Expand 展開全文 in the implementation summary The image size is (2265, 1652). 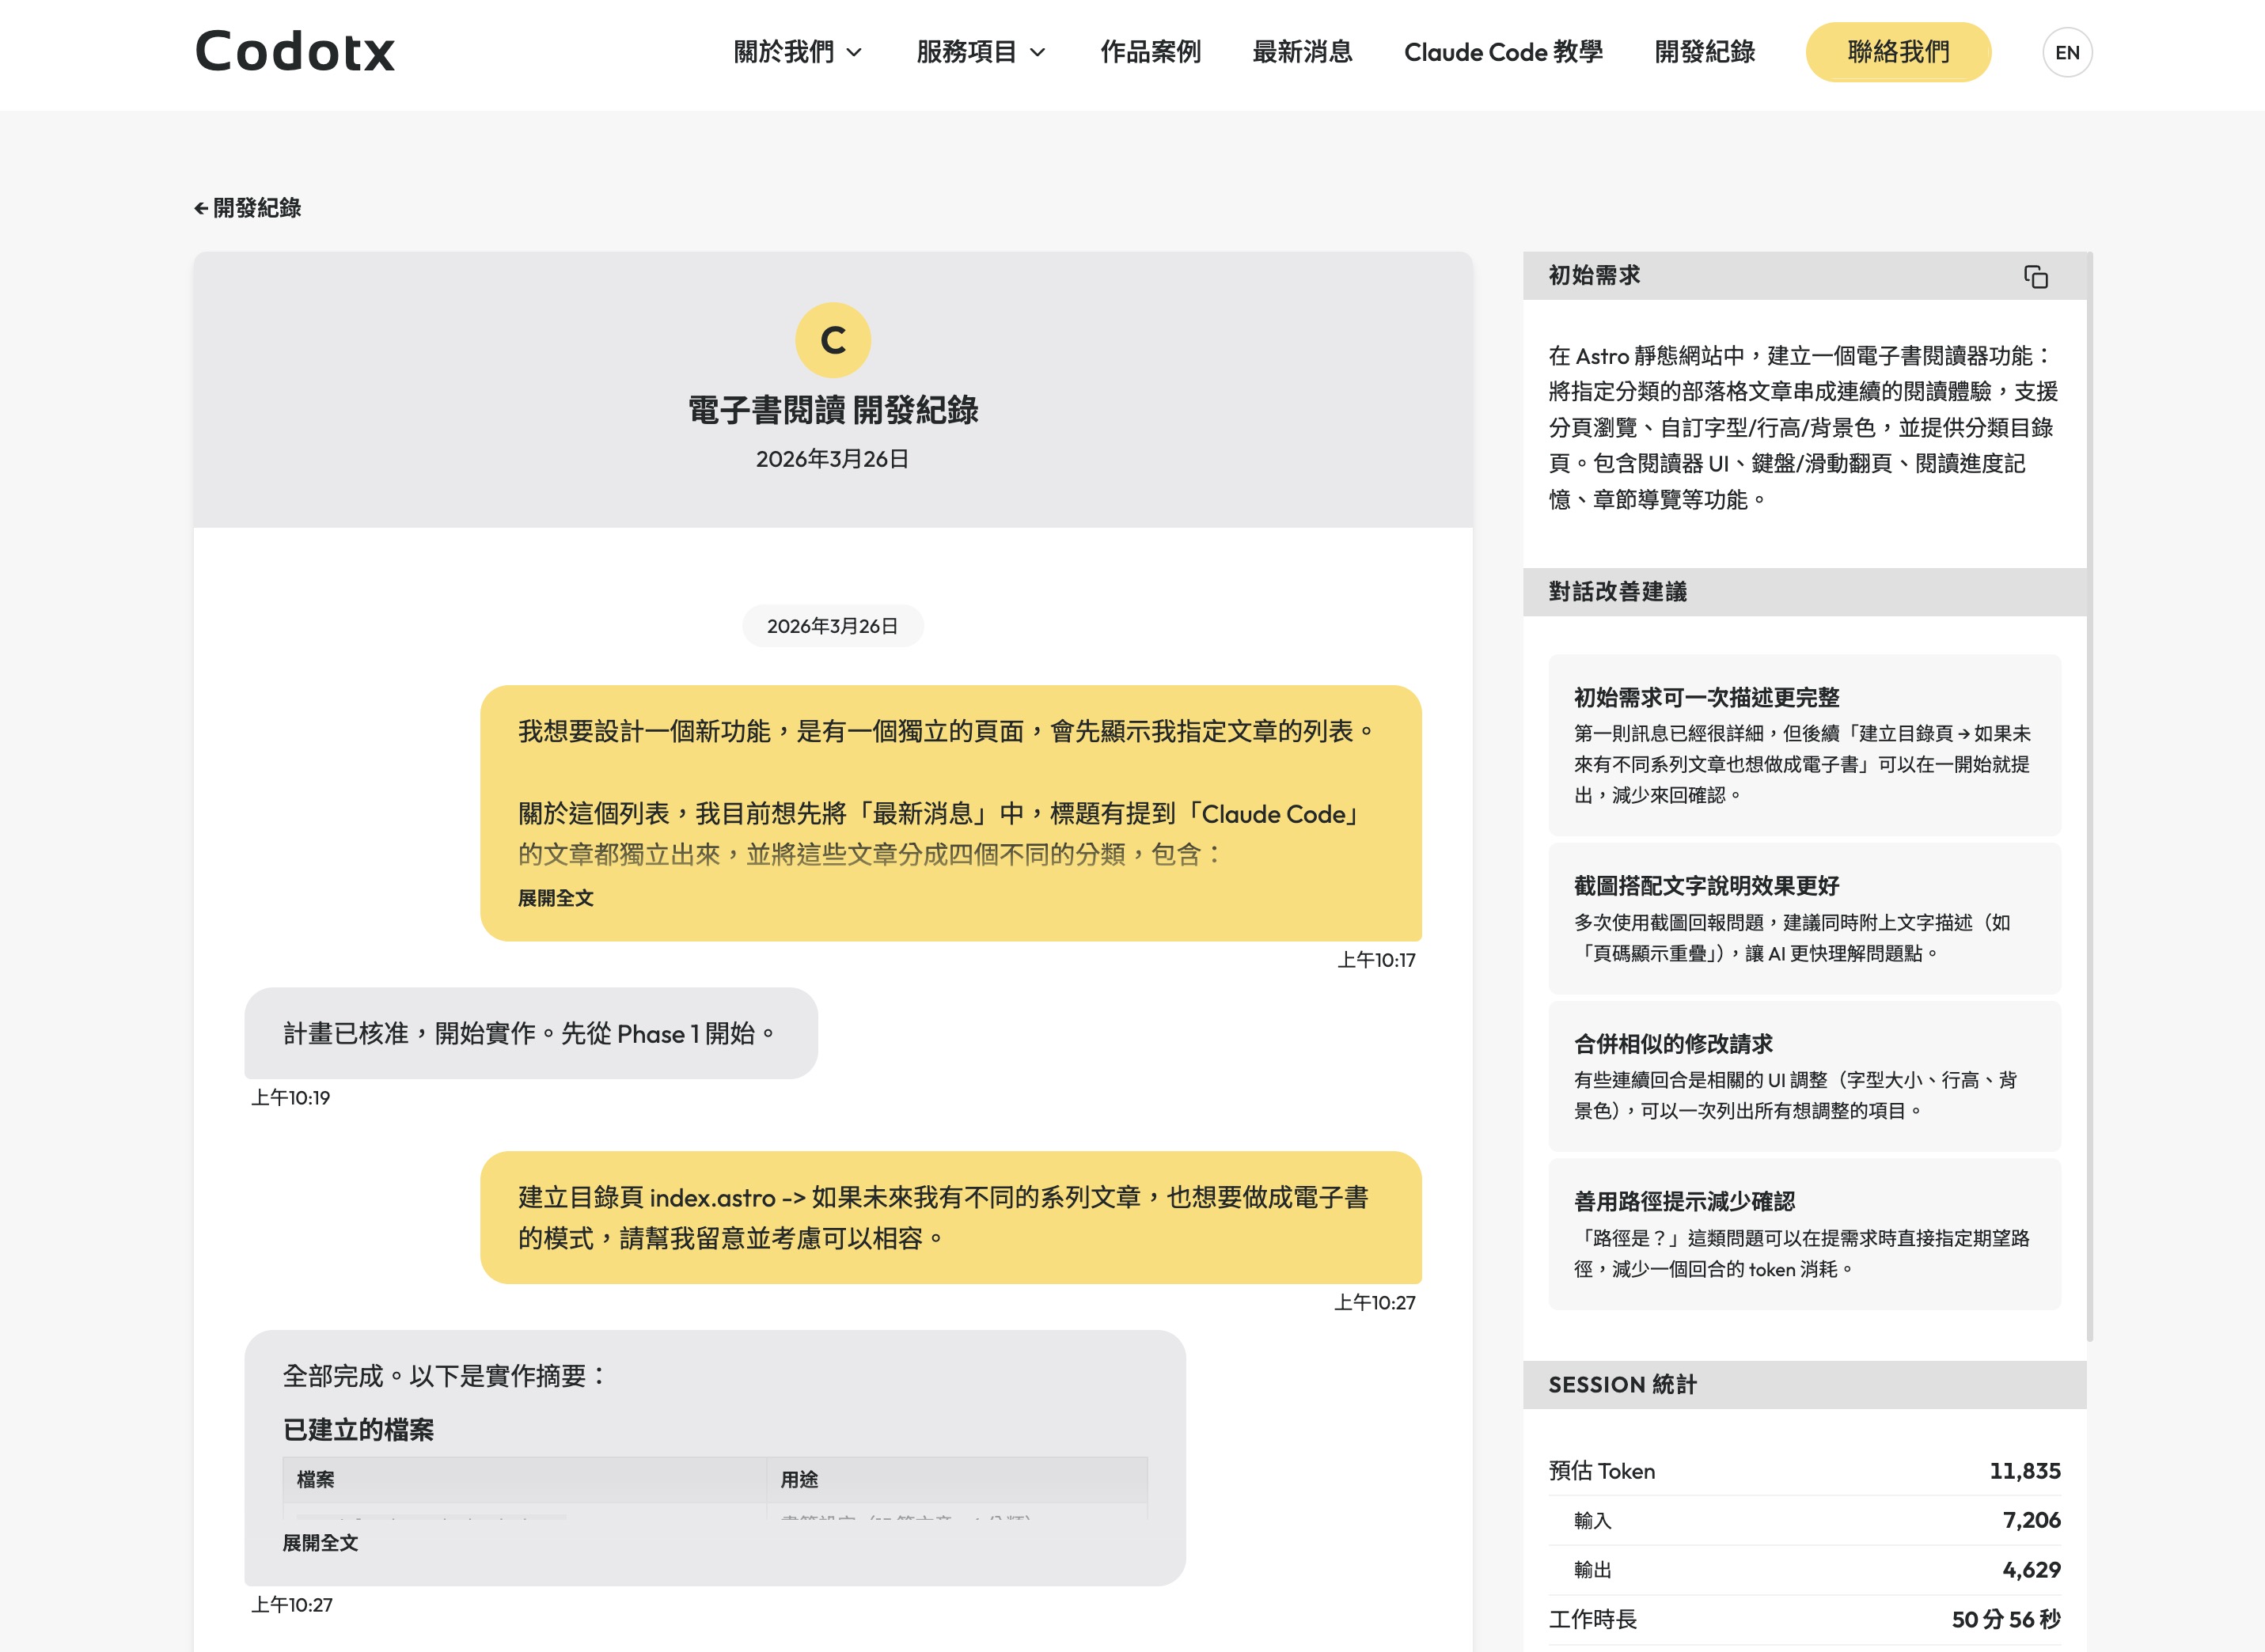coord(322,1544)
